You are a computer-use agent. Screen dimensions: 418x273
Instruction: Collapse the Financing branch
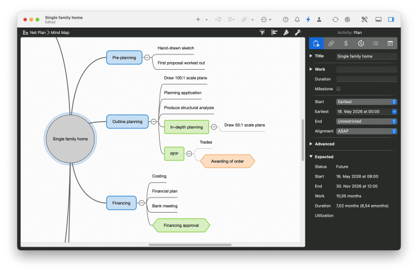coord(142,203)
